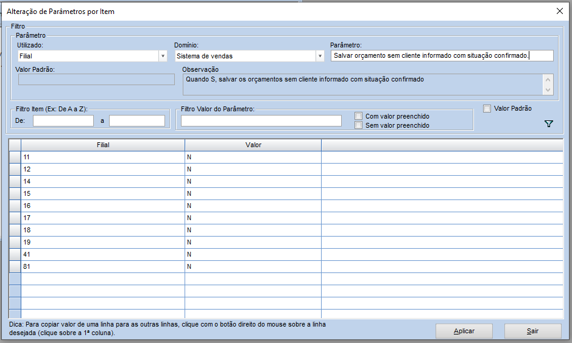Click the Aplicar button

464,331
